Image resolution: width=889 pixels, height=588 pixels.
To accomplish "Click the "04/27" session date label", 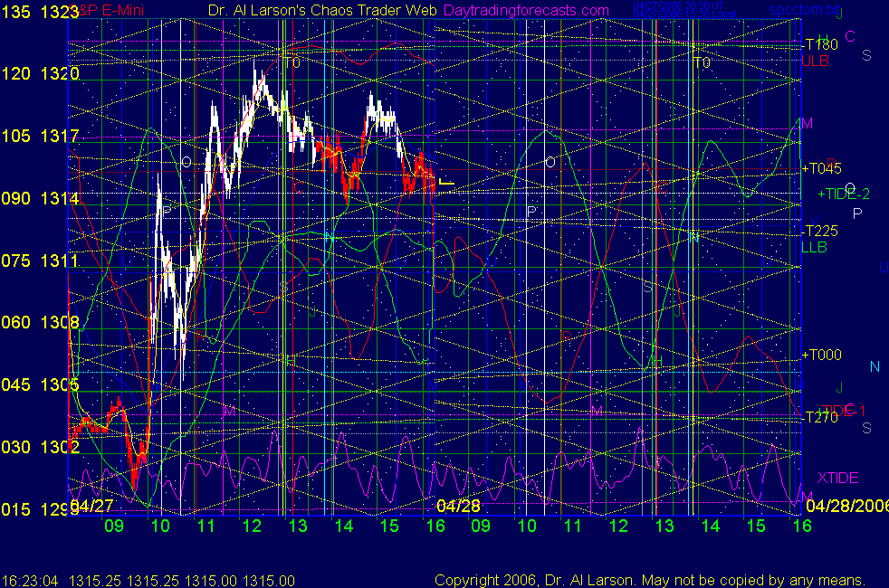I will click(91, 506).
